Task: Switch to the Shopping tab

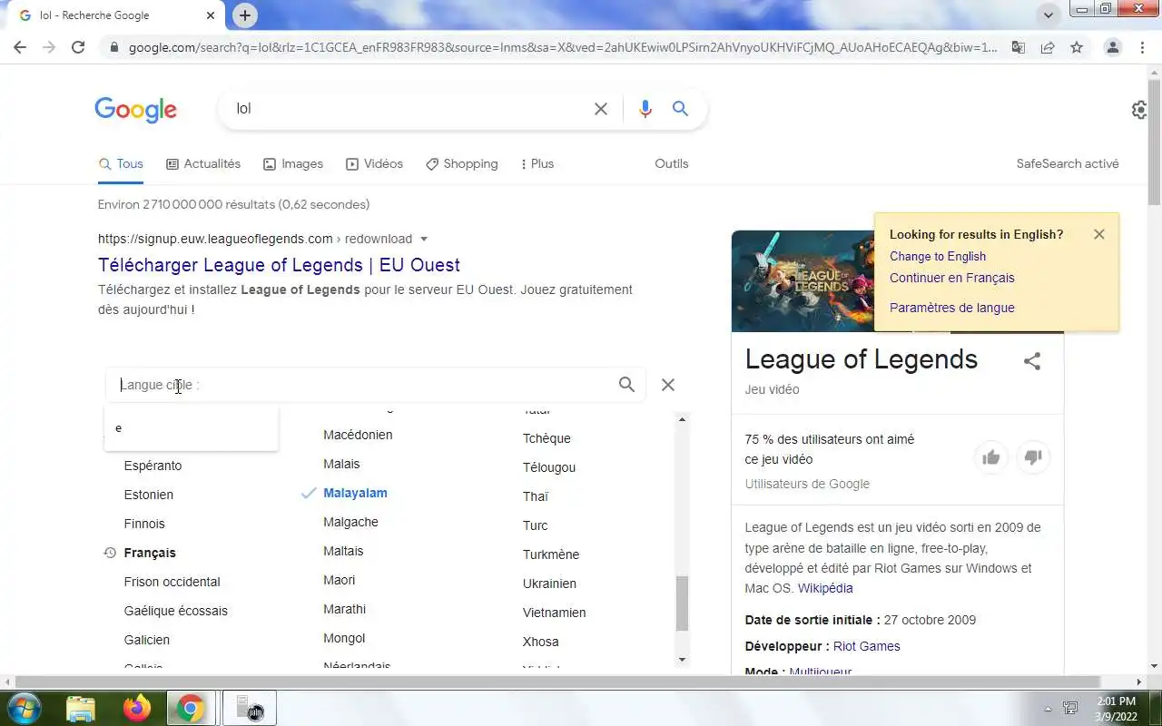Action: (461, 164)
